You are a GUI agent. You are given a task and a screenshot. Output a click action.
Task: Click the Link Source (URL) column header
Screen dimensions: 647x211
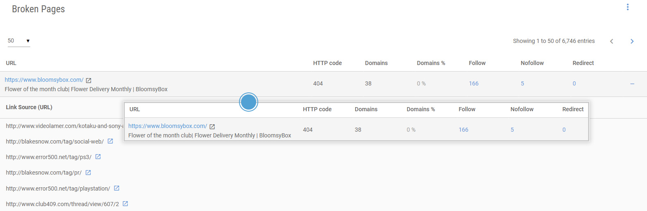click(29, 107)
